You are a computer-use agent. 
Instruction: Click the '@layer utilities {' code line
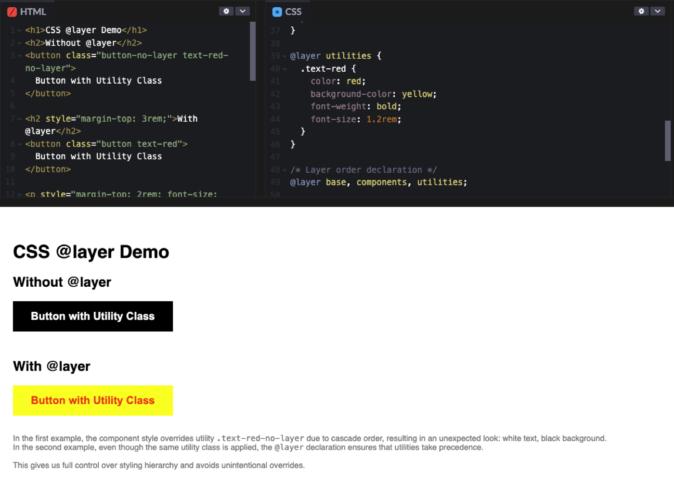point(336,56)
